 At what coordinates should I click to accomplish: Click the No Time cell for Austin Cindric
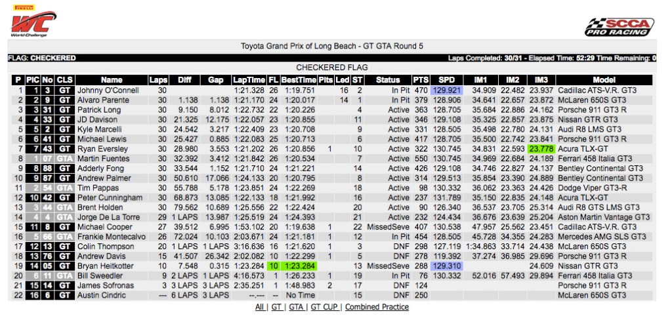[300, 295]
